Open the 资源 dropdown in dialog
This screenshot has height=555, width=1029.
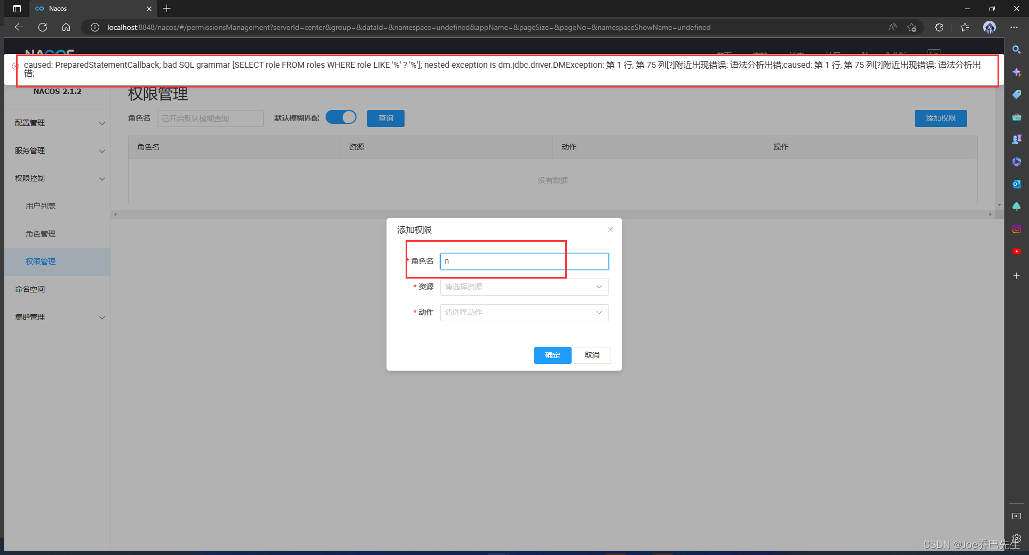click(x=524, y=287)
